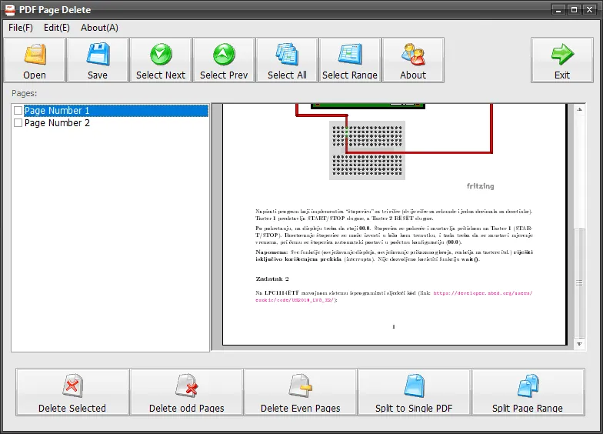Viewport: 603px width, 434px height.
Task: Close the PDF Page Delete window
Action: pos(589,10)
